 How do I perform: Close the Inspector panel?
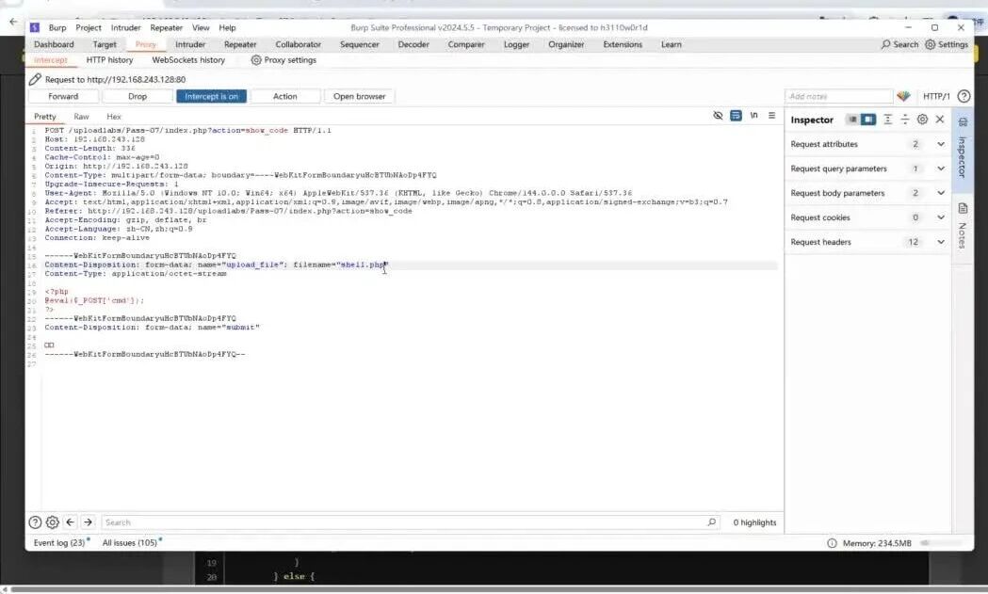(x=939, y=119)
